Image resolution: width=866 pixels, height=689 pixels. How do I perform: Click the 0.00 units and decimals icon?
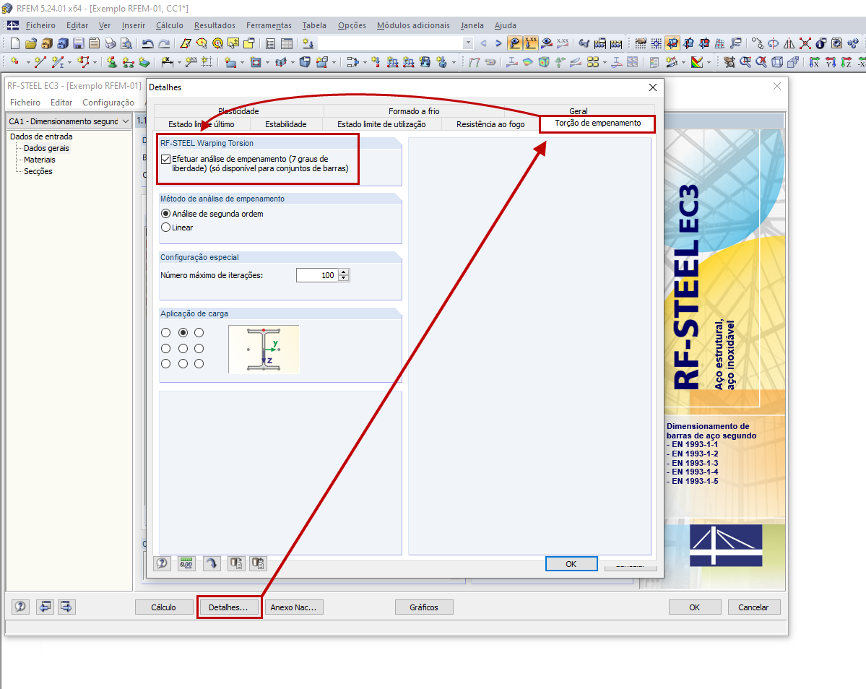tap(186, 563)
